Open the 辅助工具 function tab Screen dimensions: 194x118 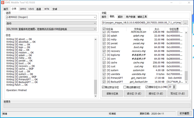click(142, 17)
